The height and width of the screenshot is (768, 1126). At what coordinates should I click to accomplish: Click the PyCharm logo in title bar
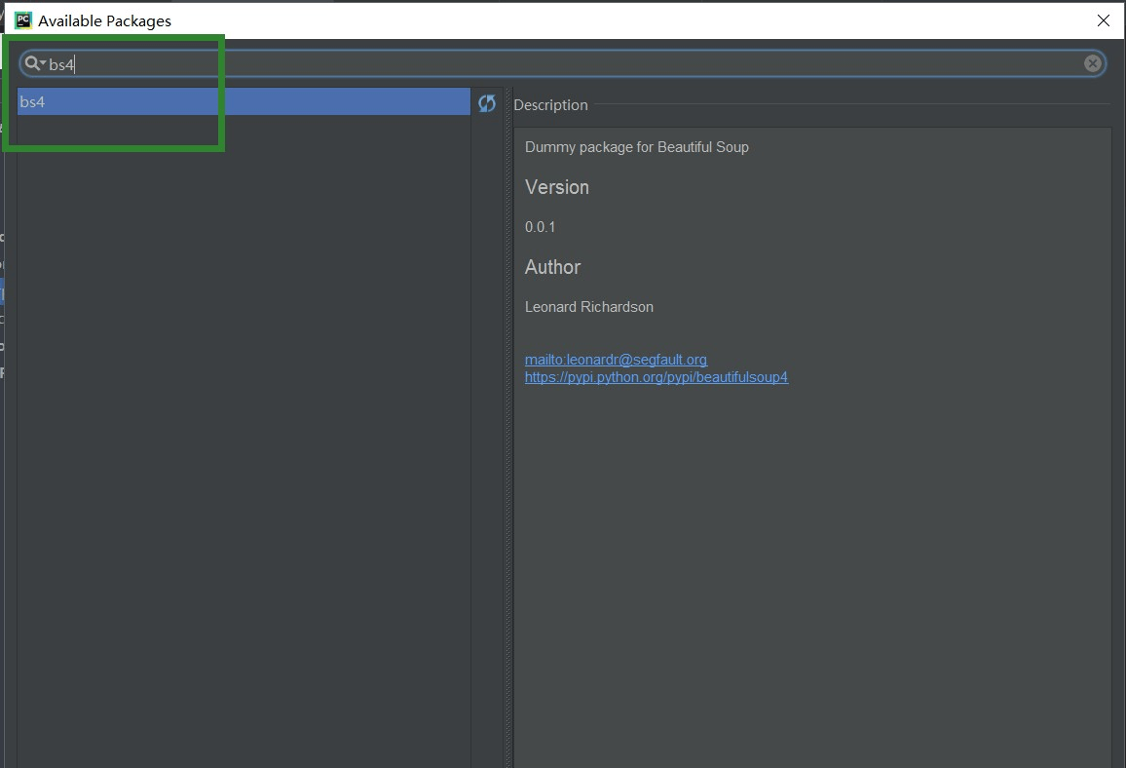point(23,20)
